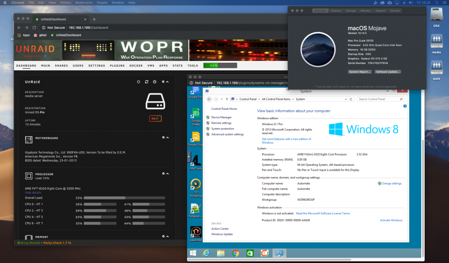Click Remote settings link in System window
The width and height of the screenshot is (449, 263).
tap(221, 123)
